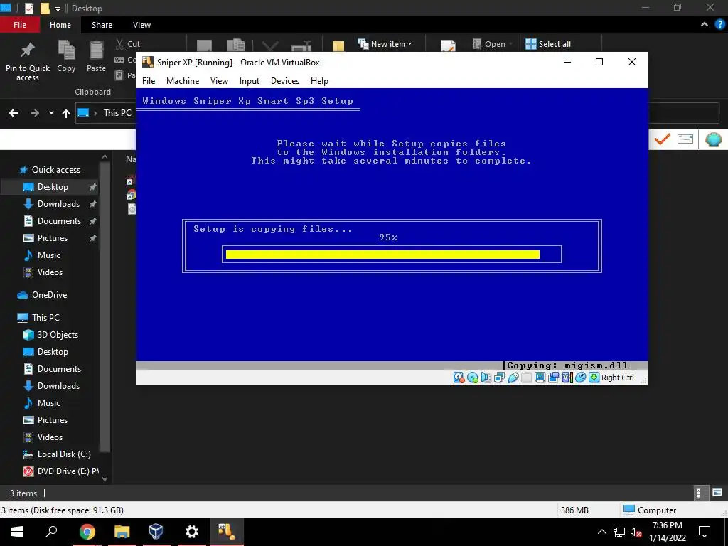
Task: Click the display indicator in VirtualBox status bar
Action: coord(540,378)
